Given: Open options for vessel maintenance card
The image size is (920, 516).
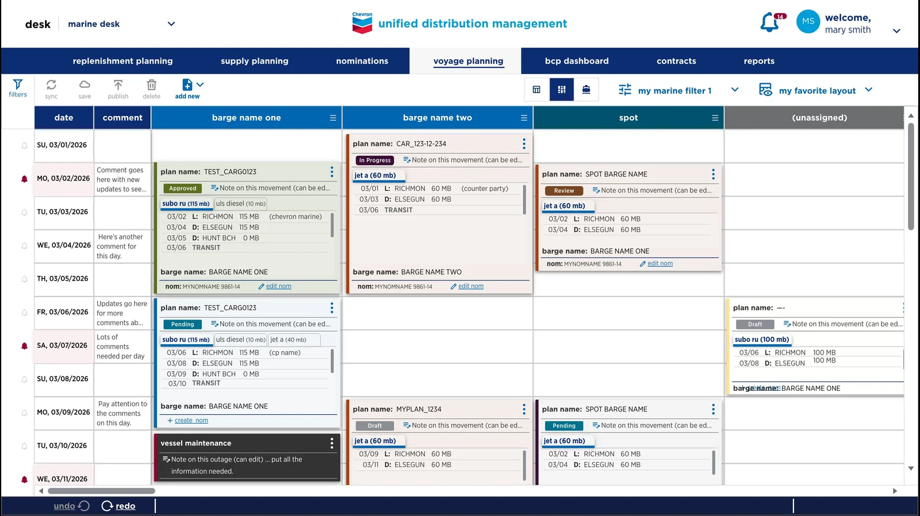Looking at the screenshot, I should point(332,443).
